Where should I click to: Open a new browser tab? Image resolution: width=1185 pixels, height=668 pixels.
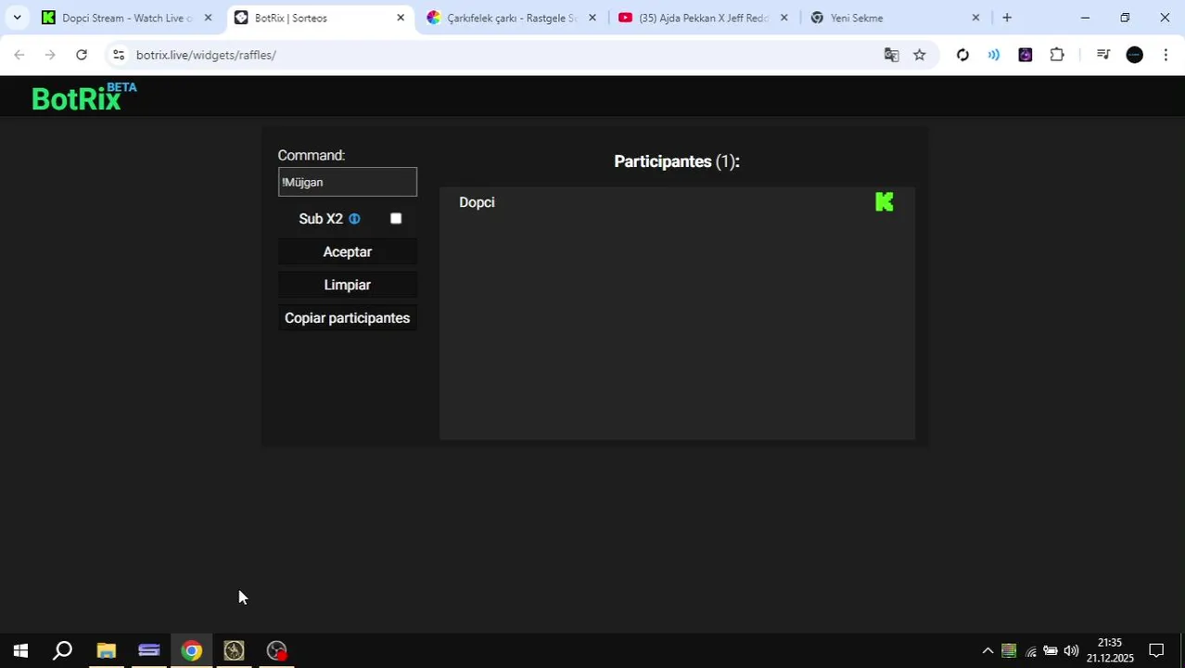point(1007,18)
